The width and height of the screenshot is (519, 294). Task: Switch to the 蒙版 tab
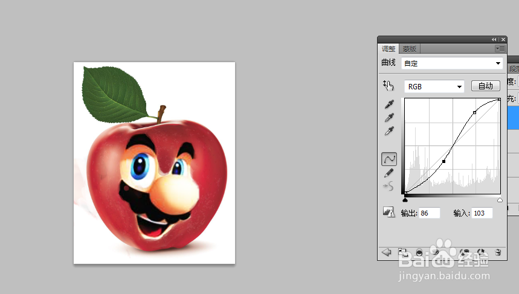(410, 49)
